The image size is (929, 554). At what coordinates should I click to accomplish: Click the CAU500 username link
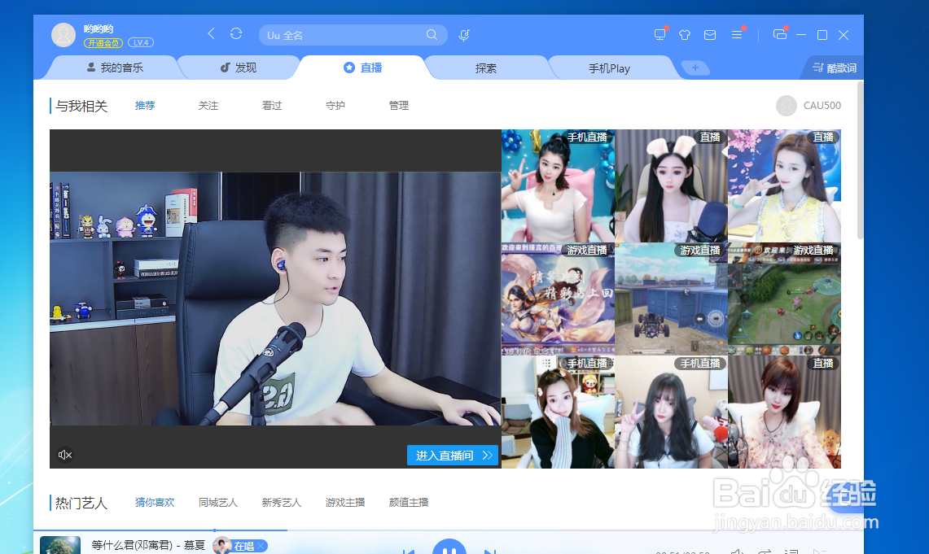[x=822, y=106]
